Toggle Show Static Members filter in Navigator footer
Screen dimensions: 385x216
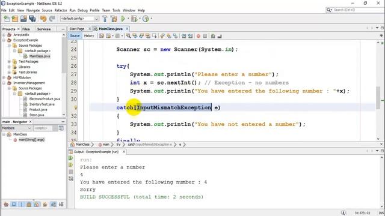click(x=22, y=204)
